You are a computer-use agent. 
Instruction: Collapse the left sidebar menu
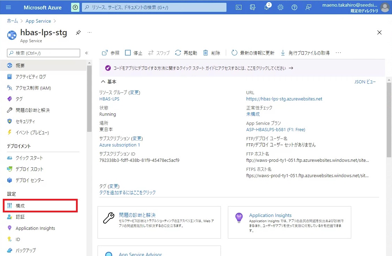coord(87,53)
